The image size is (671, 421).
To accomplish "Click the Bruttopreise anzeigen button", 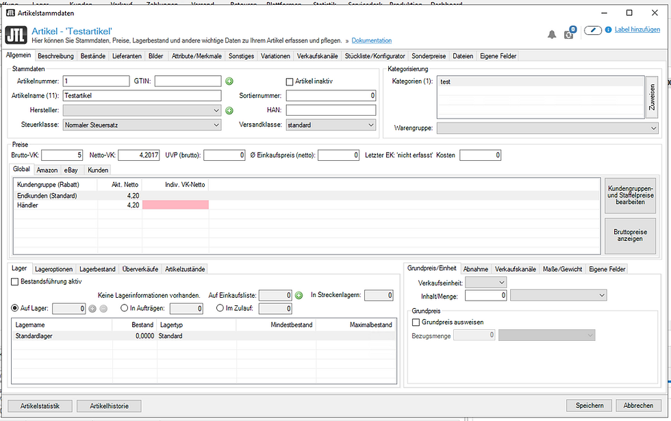I will click(x=630, y=235).
